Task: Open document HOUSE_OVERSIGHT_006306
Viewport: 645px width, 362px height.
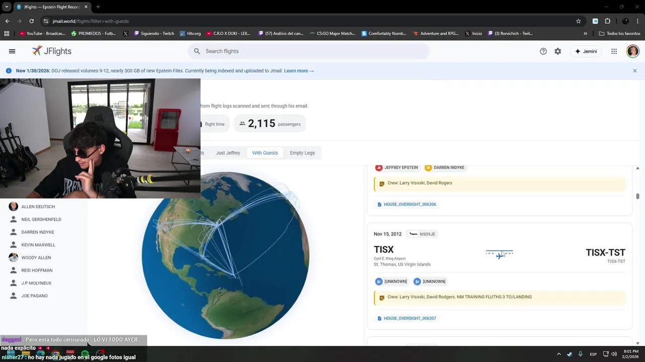Action: click(406, 205)
